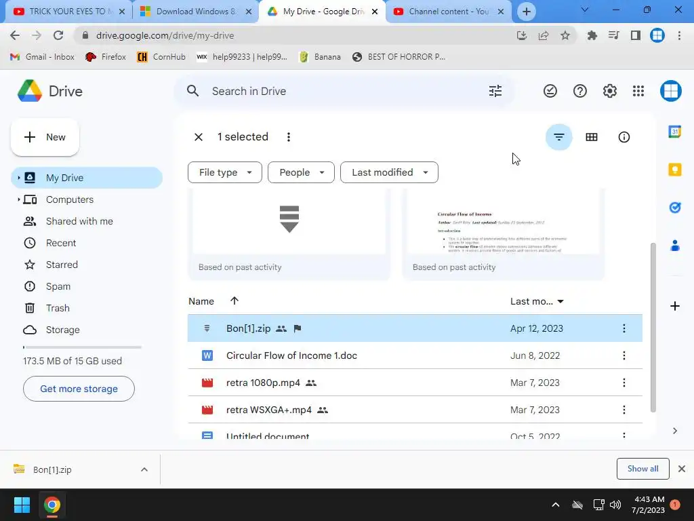694x521 pixels.
Task: Open more actions for retra WSXGA+.mp4
Action: pyautogui.click(x=624, y=410)
